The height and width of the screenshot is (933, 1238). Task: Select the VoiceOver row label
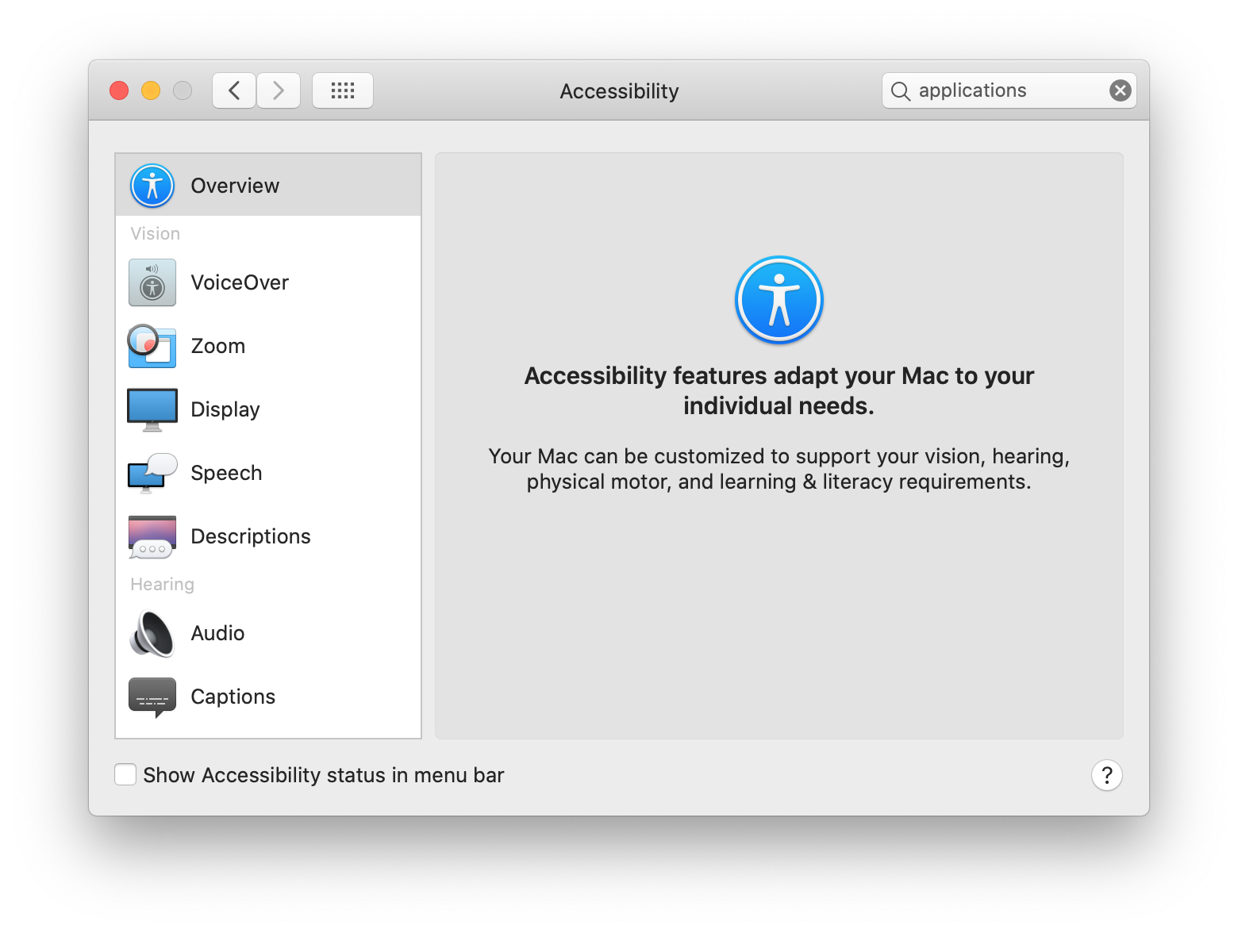(240, 282)
